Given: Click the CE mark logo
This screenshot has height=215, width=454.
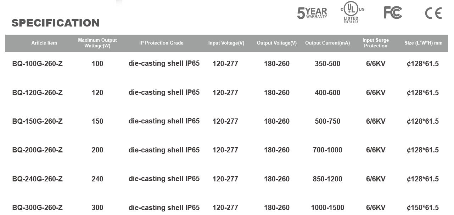Looking at the screenshot, I should pos(433,13).
